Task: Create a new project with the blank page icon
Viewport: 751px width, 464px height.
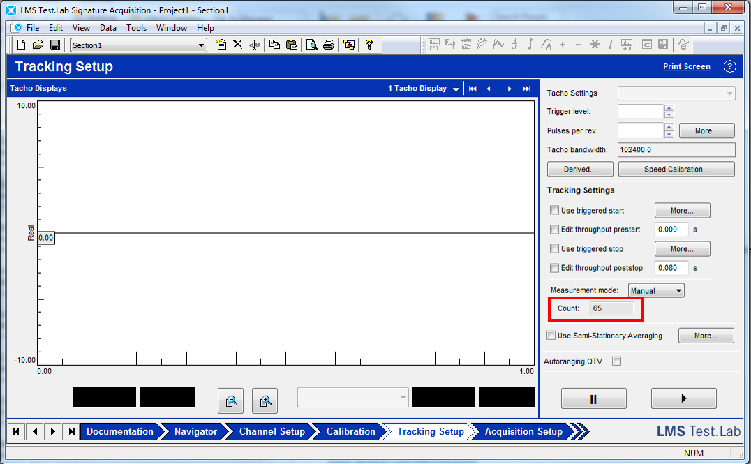Action: pos(21,45)
